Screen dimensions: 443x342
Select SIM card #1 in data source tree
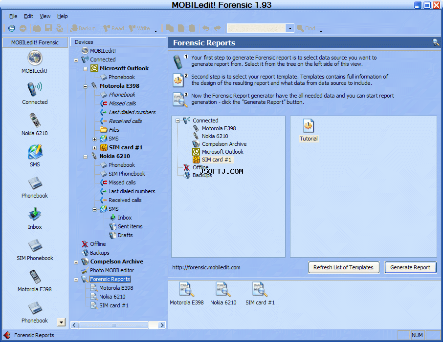(x=217, y=160)
